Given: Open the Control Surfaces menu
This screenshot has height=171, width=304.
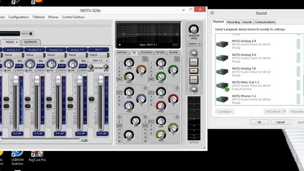Looking at the screenshot, I should pyautogui.click(x=74, y=17).
